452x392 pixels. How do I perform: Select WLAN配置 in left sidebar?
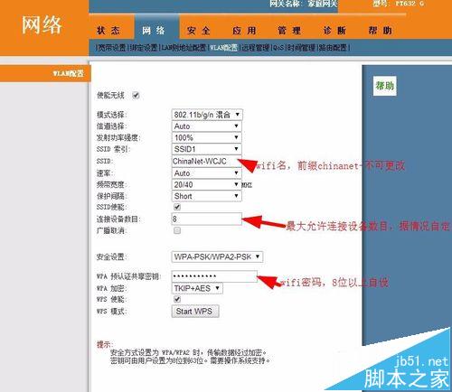click(x=68, y=73)
